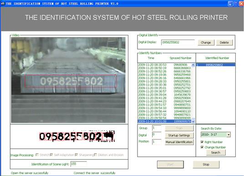Click the Change button
The height and width of the screenshot is (176, 244).
tap(206, 42)
